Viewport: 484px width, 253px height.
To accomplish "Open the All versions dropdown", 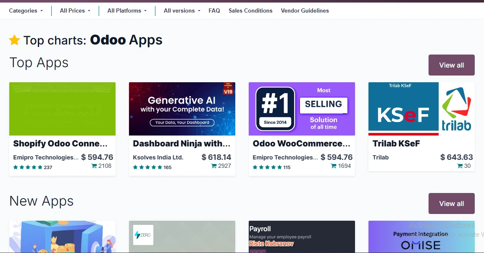I will pos(181,10).
